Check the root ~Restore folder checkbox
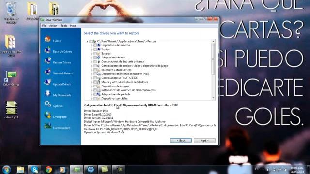The height and width of the screenshot is (174, 310). click(91, 41)
